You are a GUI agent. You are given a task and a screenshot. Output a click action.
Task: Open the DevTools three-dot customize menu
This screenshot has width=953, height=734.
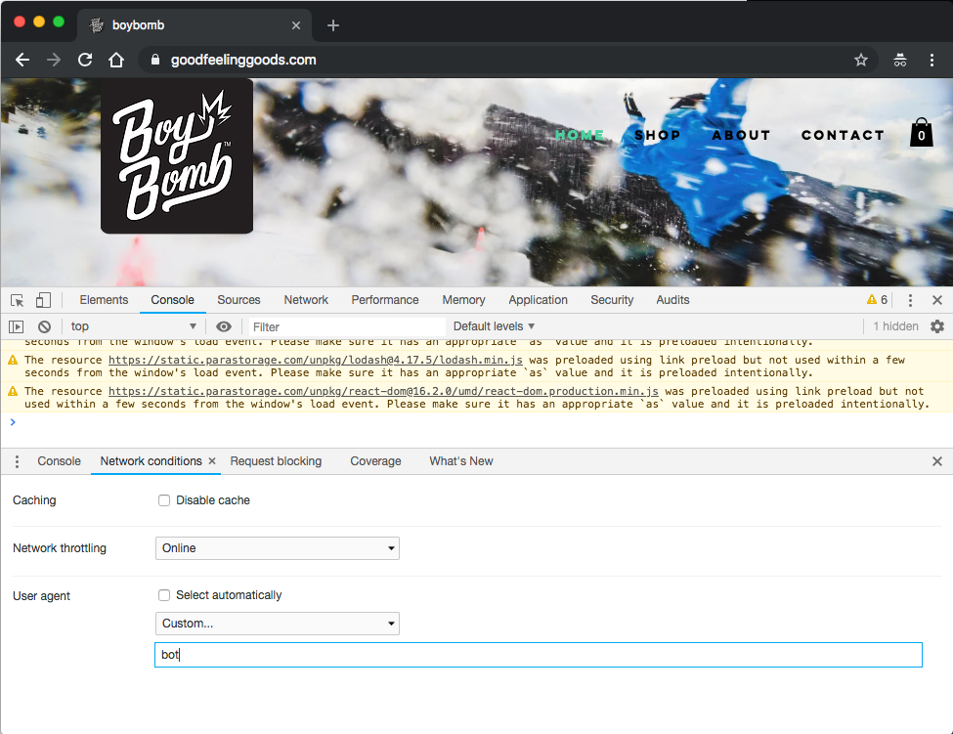[x=910, y=299]
